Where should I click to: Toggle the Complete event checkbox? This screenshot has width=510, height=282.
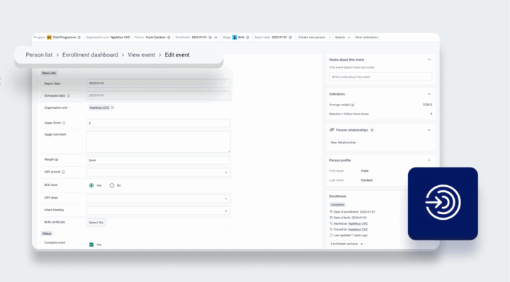coord(91,245)
